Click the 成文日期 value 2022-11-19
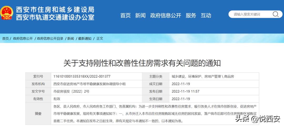The image size is (284, 126). [181, 84]
